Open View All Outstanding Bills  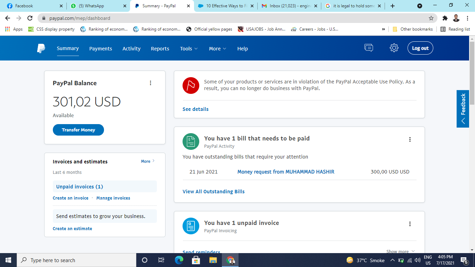click(214, 192)
